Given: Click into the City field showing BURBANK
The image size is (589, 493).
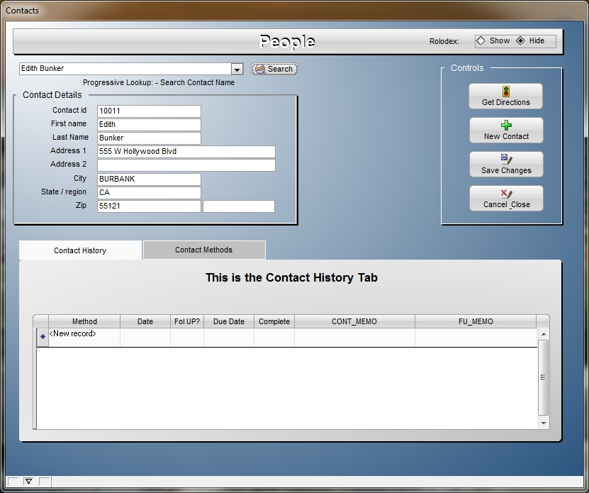Looking at the screenshot, I should (149, 179).
